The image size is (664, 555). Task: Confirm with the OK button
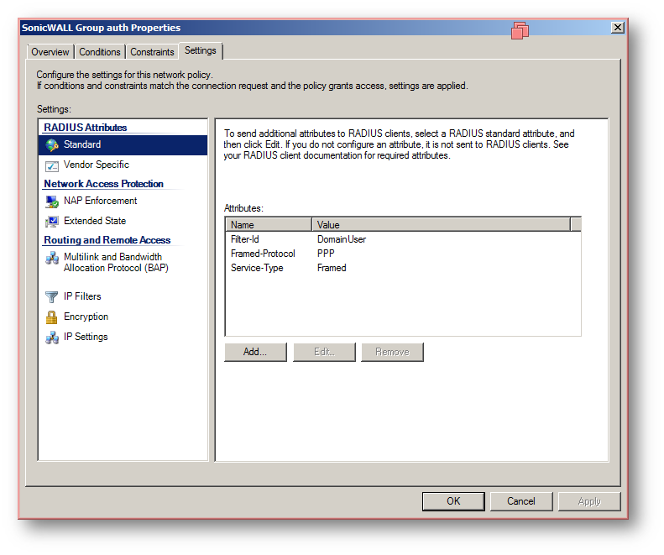coord(453,501)
